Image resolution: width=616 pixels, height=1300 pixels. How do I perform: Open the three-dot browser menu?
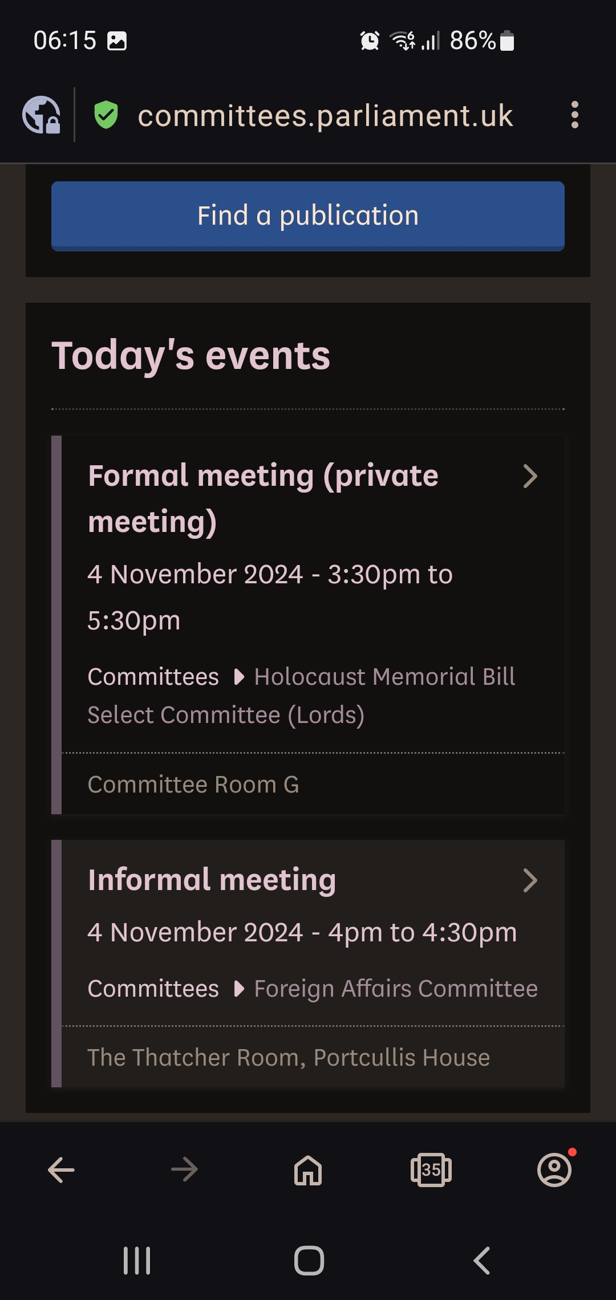coord(574,115)
